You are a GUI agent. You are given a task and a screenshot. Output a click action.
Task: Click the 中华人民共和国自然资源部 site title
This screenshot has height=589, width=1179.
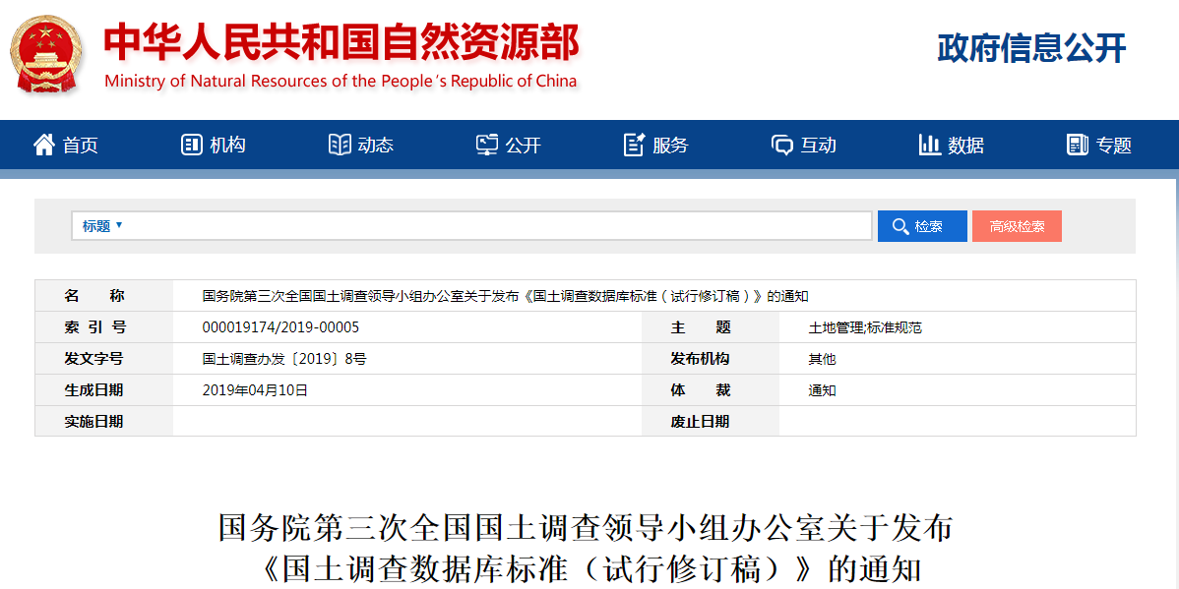pos(341,41)
